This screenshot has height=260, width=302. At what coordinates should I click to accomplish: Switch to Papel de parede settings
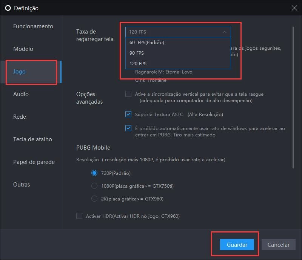tap(34, 162)
